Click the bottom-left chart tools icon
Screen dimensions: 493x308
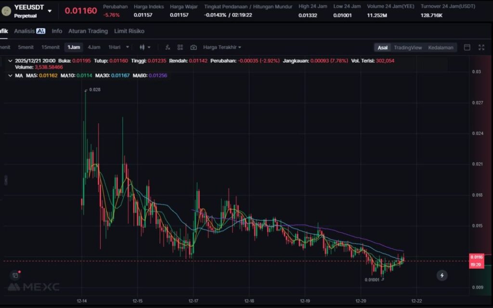click(x=15, y=275)
